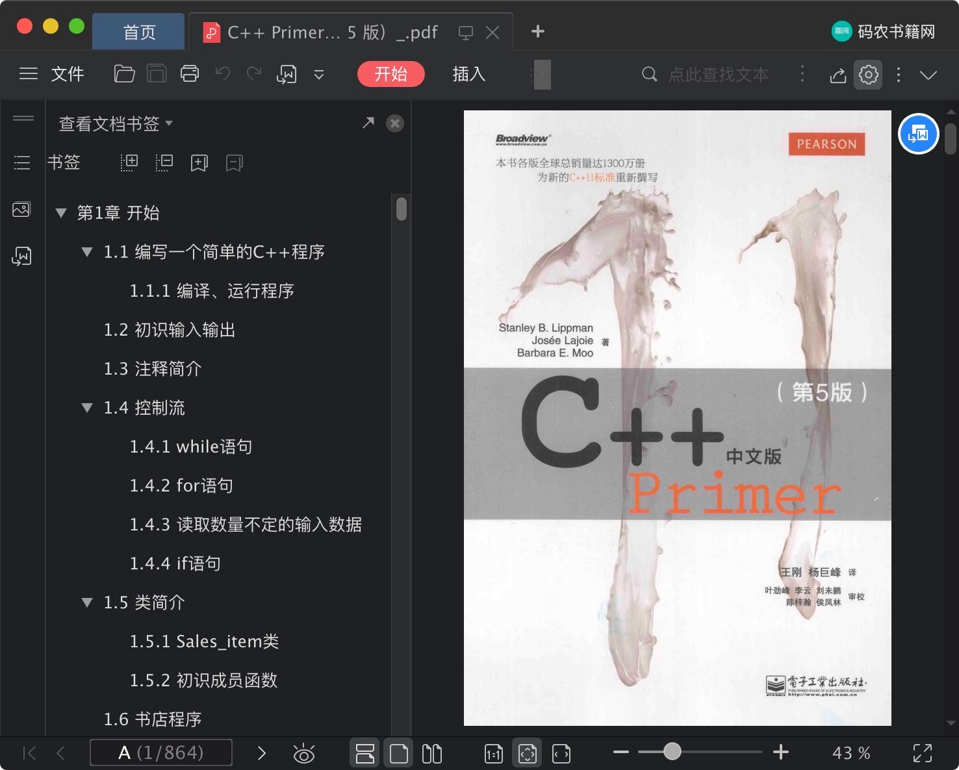Open the hamburger menu icon beside 文件
The image size is (959, 770).
pyautogui.click(x=29, y=74)
